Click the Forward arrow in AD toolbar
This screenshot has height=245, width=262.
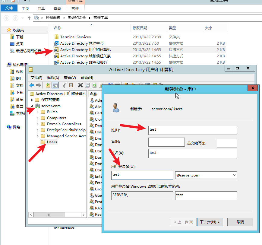coord(39,85)
